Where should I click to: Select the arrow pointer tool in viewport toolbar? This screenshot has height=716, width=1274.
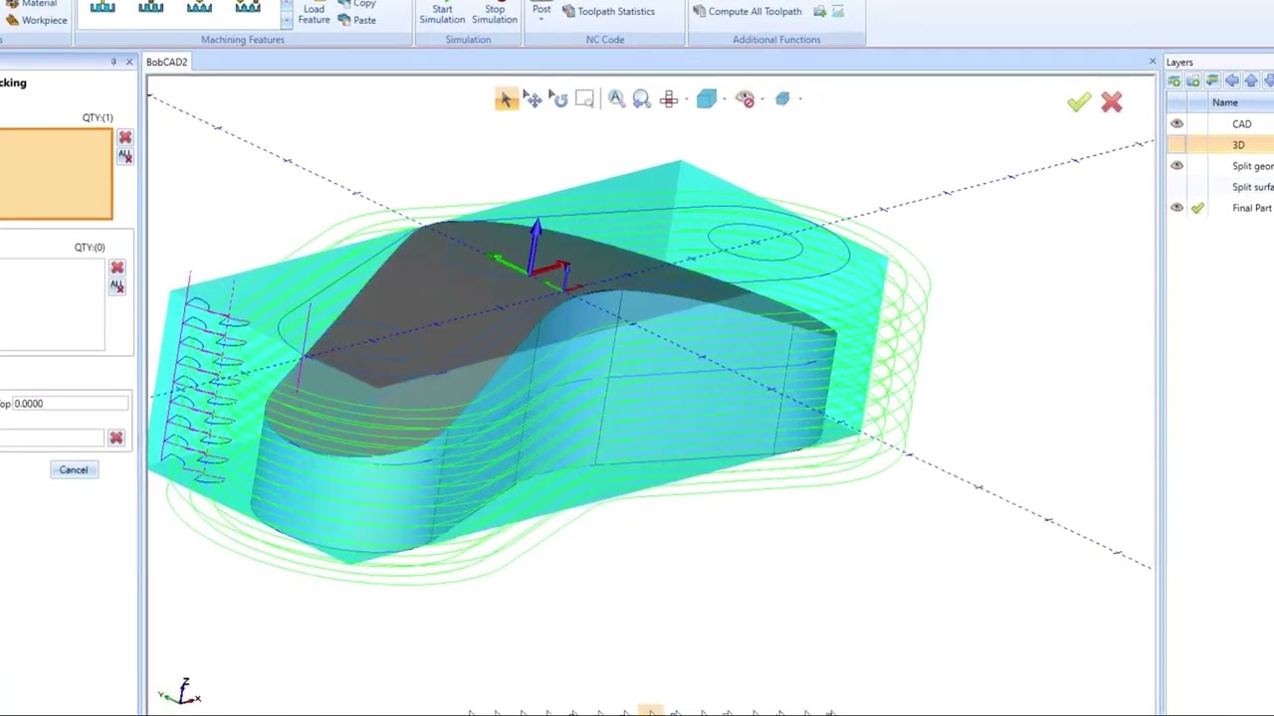tap(506, 98)
